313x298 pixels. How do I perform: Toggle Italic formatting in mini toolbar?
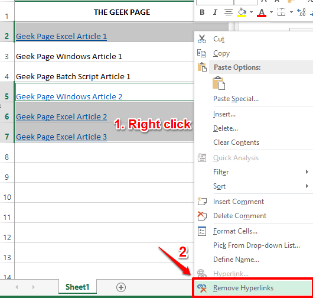(215, 12)
